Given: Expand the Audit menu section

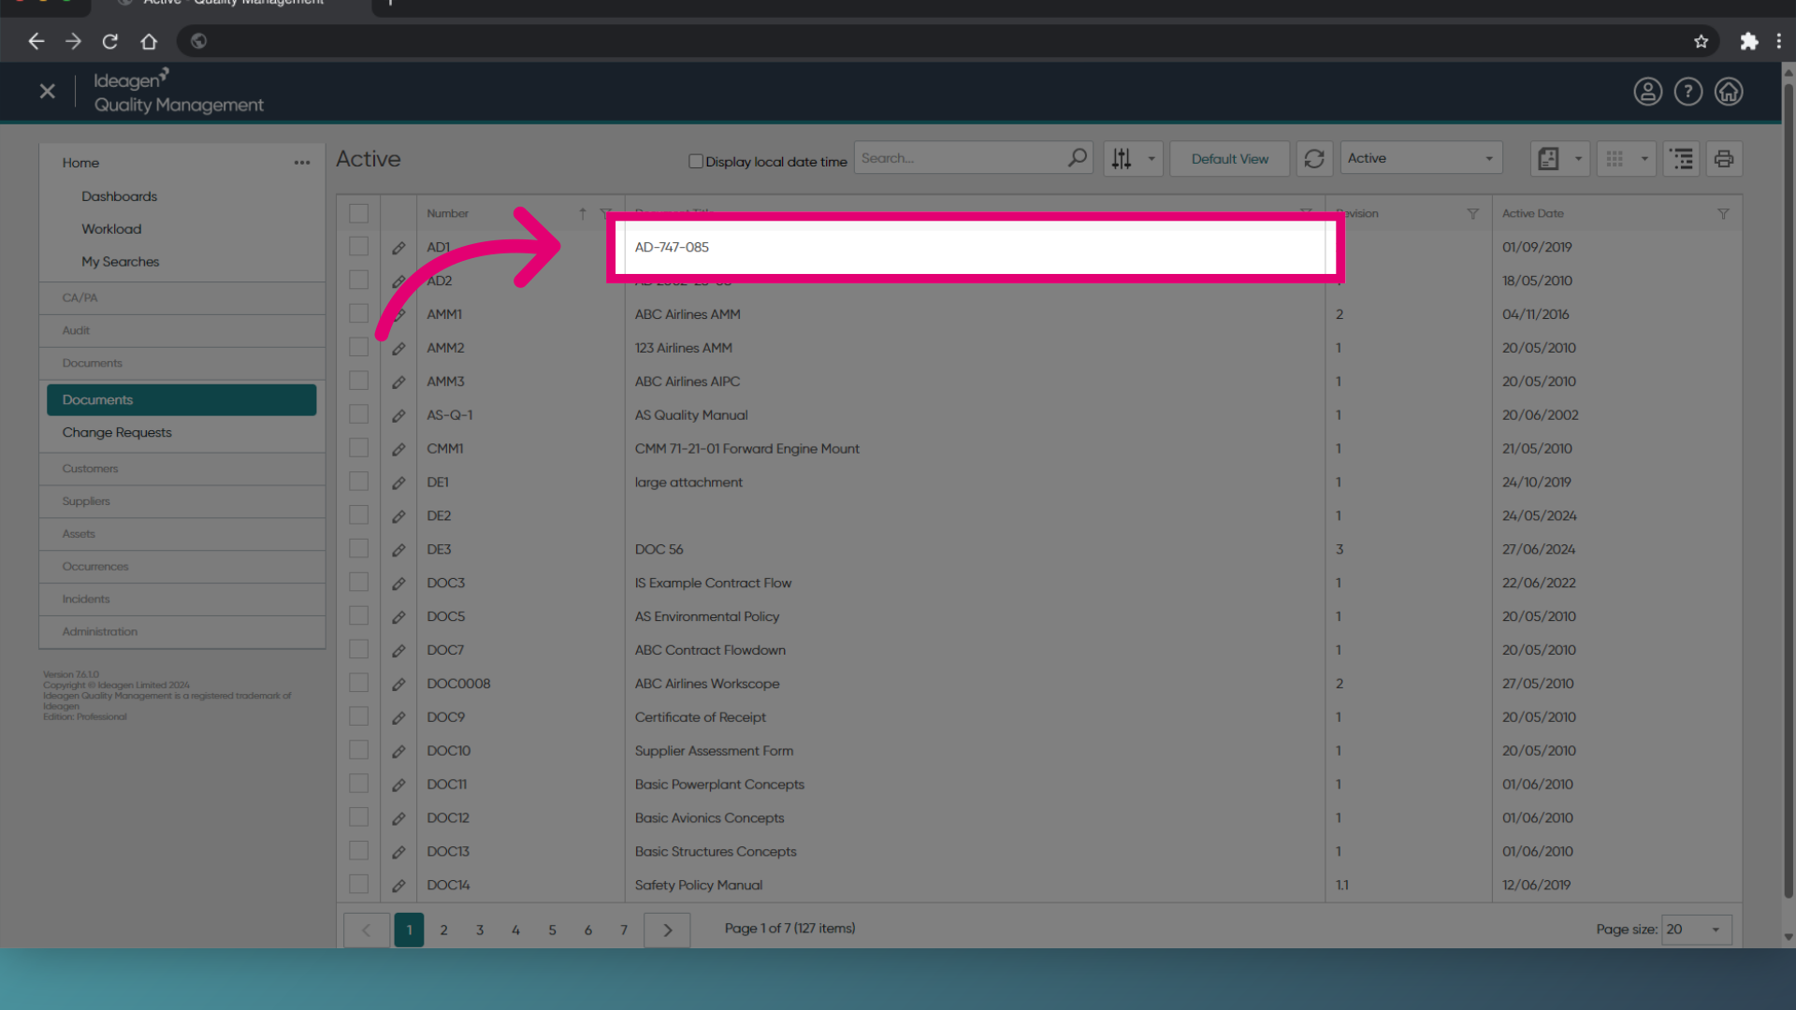Looking at the screenshot, I should (181, 331).
